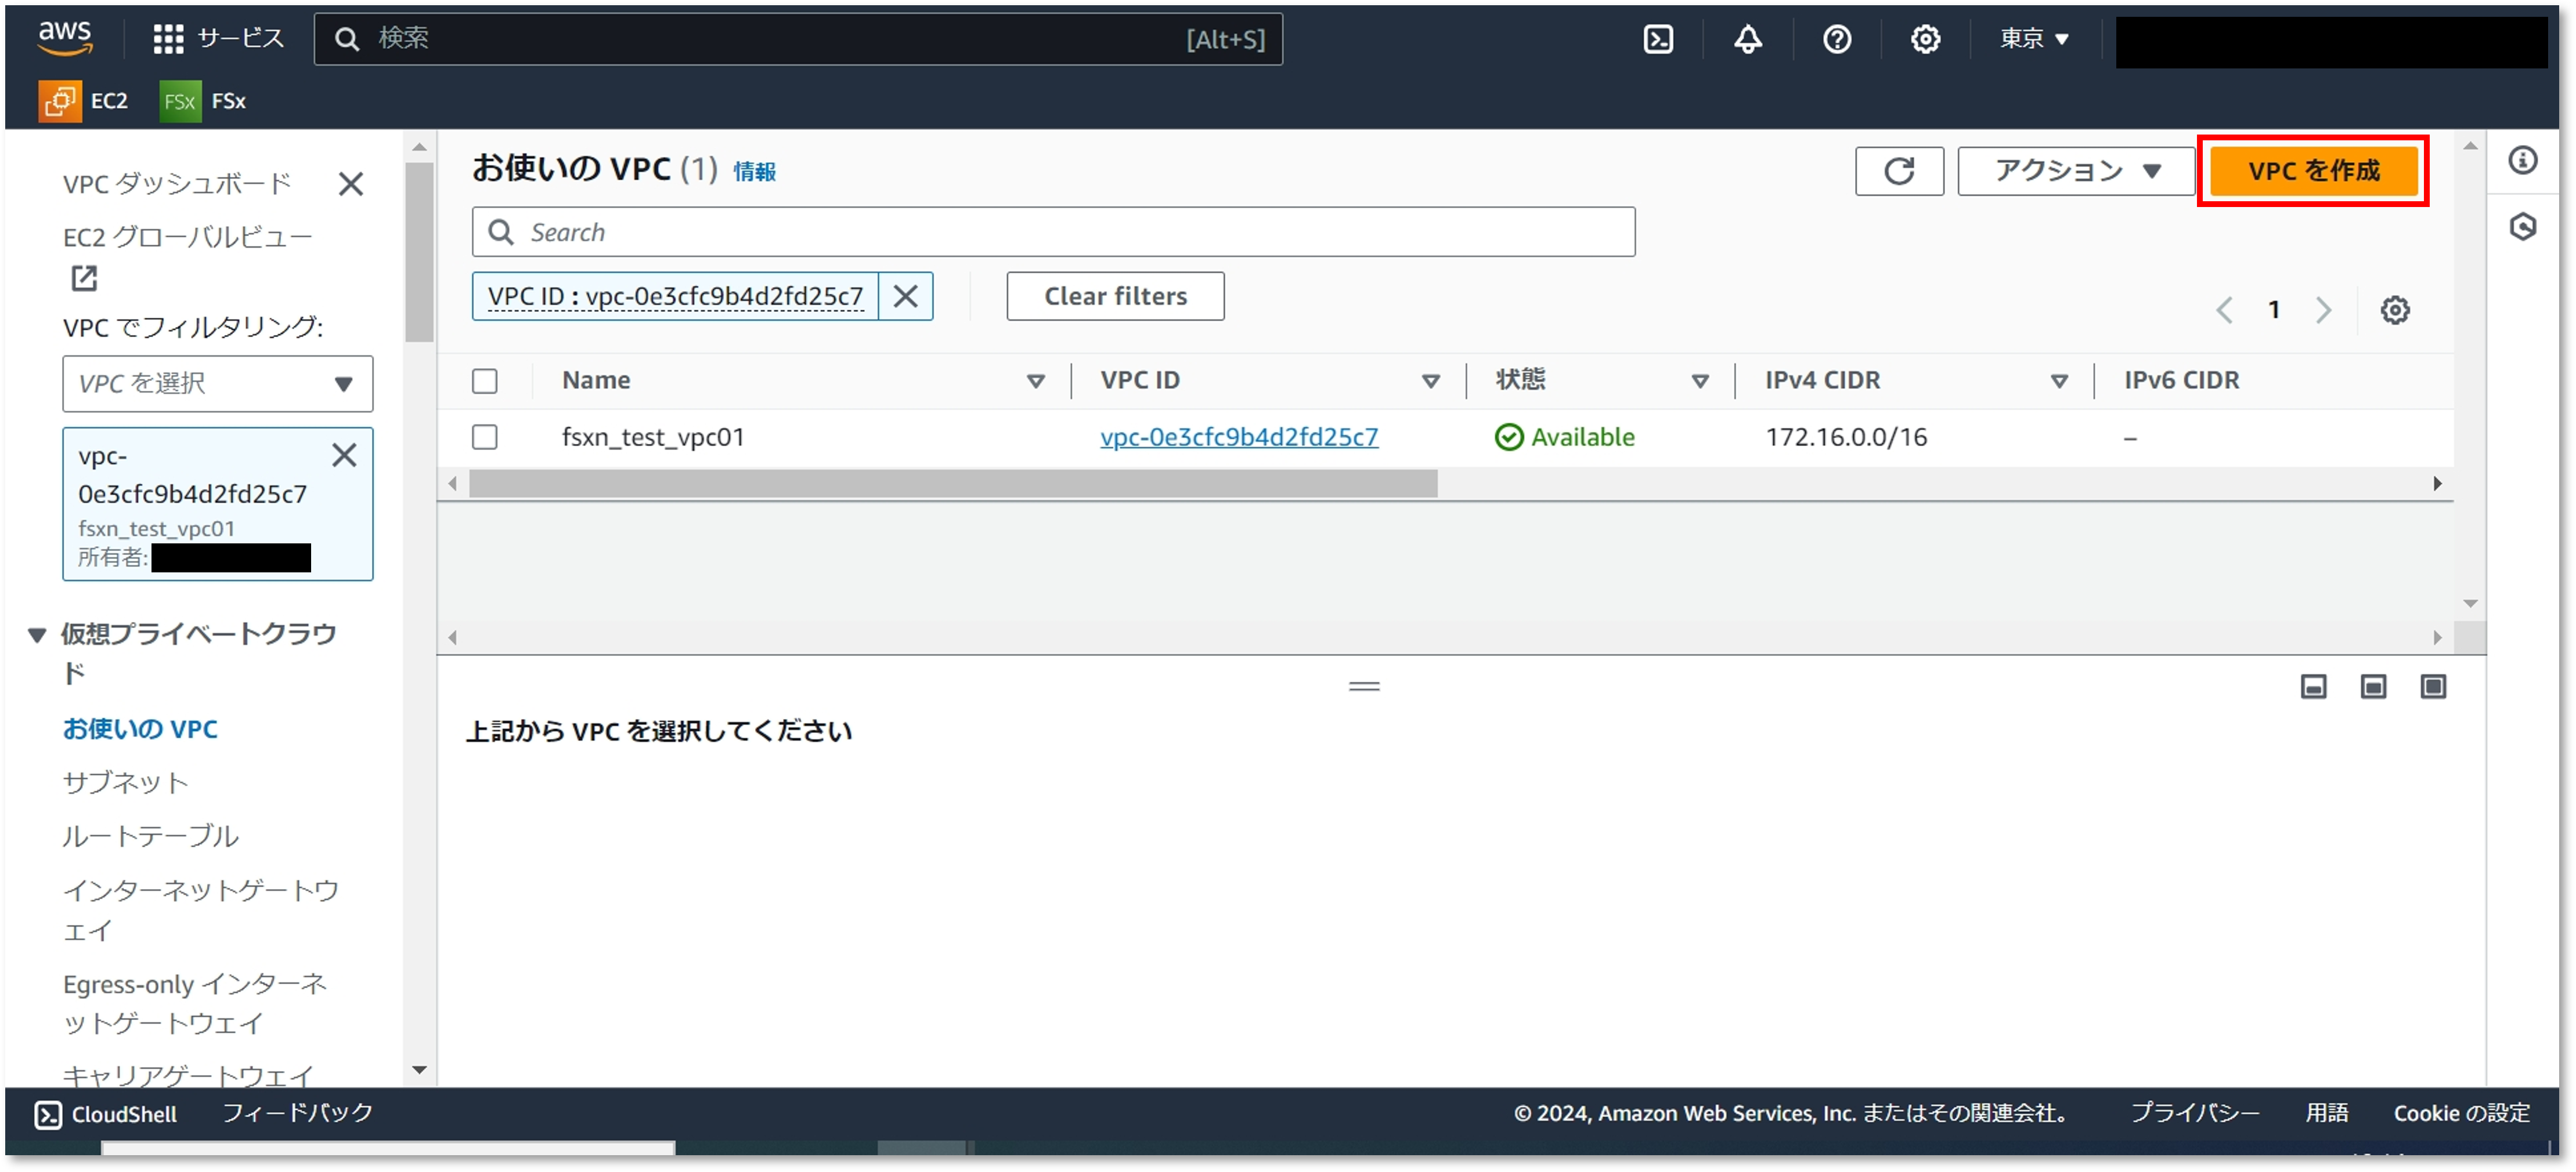The width and height of the screenshot is (2576, 1172).
Task: Open table preferences gear icon
Action: pyautogui.click(x=2394, y=310)
